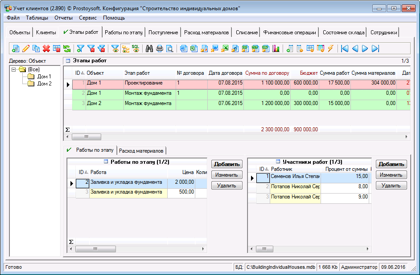The width and height of the screenshot is (420, 275).
Task: Toggle the SQL view toolbar button
Action: [x=136, y=49]
